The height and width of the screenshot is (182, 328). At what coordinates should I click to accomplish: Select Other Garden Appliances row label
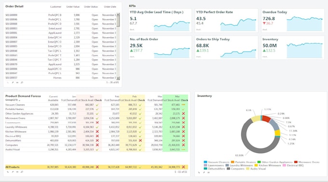(x=19, y=114)
